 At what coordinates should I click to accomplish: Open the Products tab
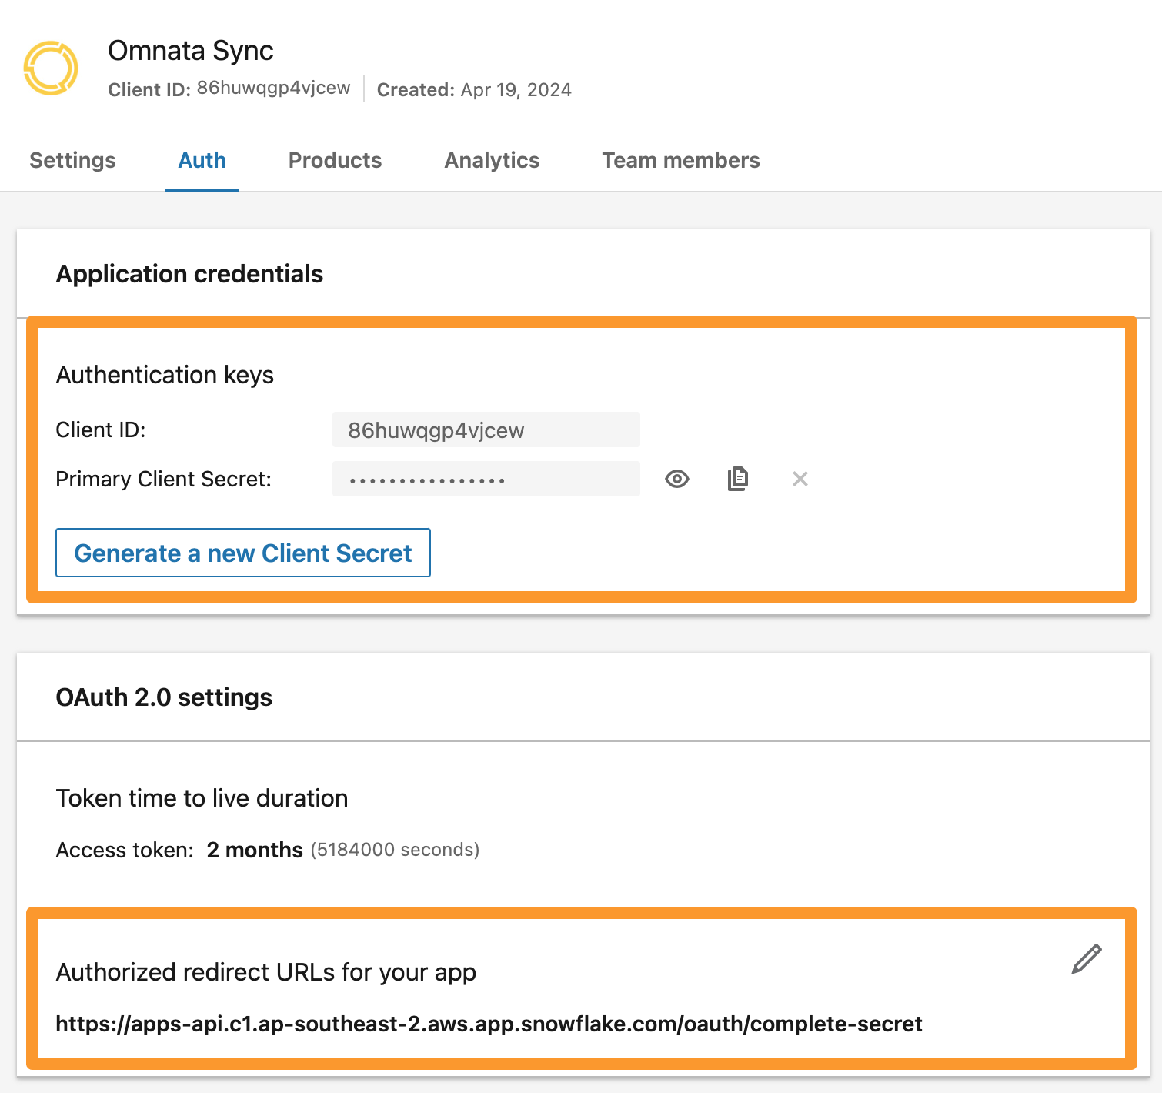pos(335,160)
